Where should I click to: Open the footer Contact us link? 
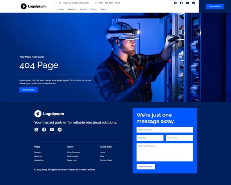(x=39, y=160)
